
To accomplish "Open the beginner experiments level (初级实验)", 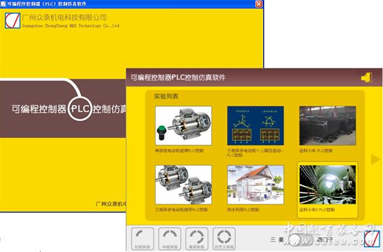I will (x=142, y=239).
